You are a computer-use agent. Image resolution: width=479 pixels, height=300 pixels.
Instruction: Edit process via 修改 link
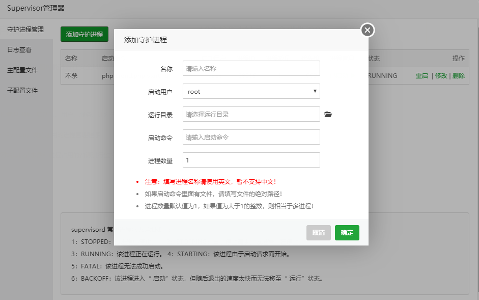click(x=441, y=75)
